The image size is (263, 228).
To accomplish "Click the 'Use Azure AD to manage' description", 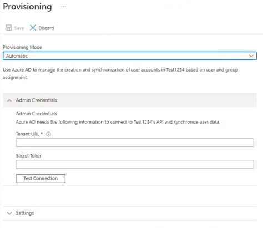I will (x=120, y=74).
